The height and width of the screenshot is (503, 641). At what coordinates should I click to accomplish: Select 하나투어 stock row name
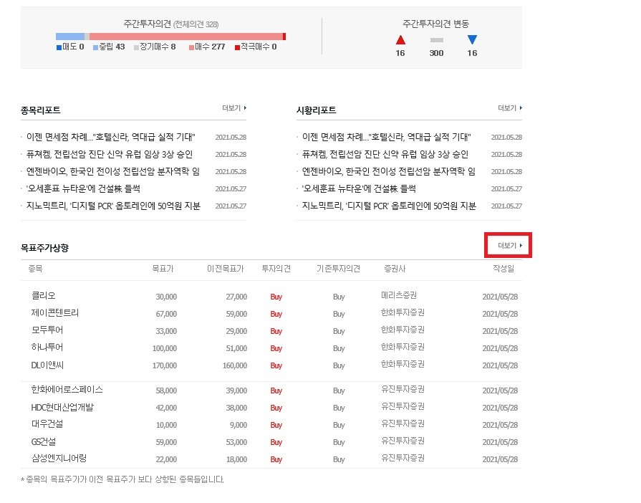click(x=47, y=348)
